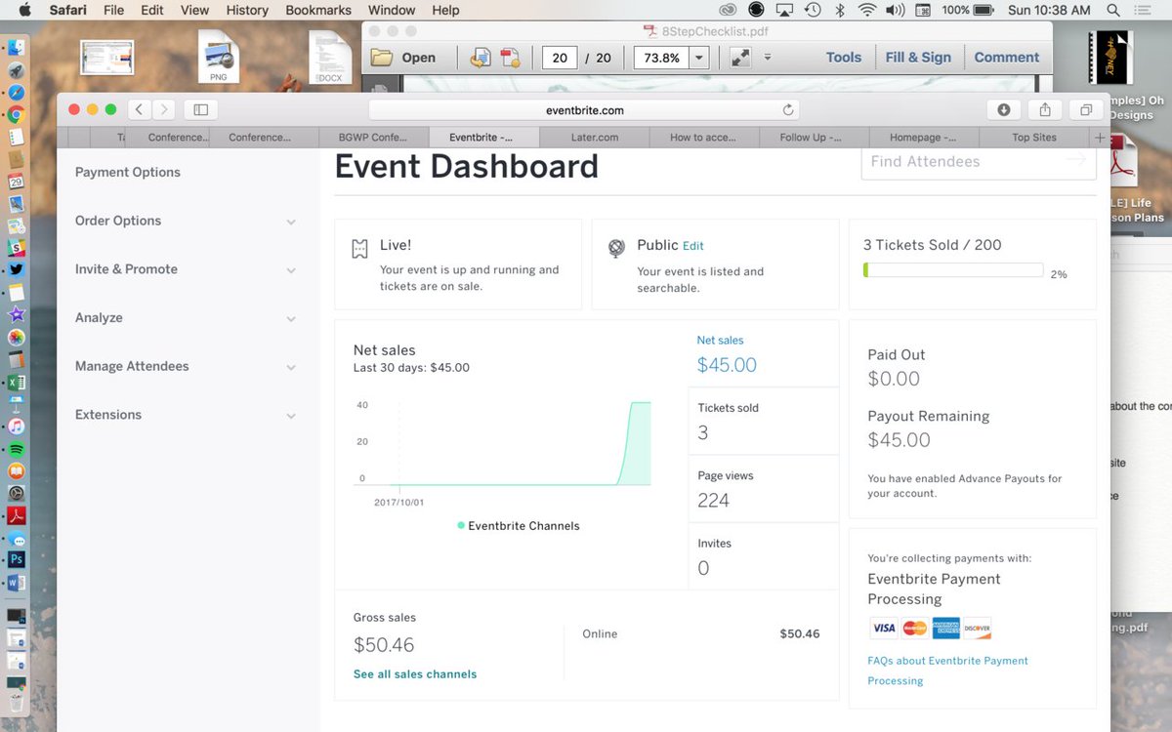
Task: Click the PNG file on desktop
Action: [x=219, y=57]
